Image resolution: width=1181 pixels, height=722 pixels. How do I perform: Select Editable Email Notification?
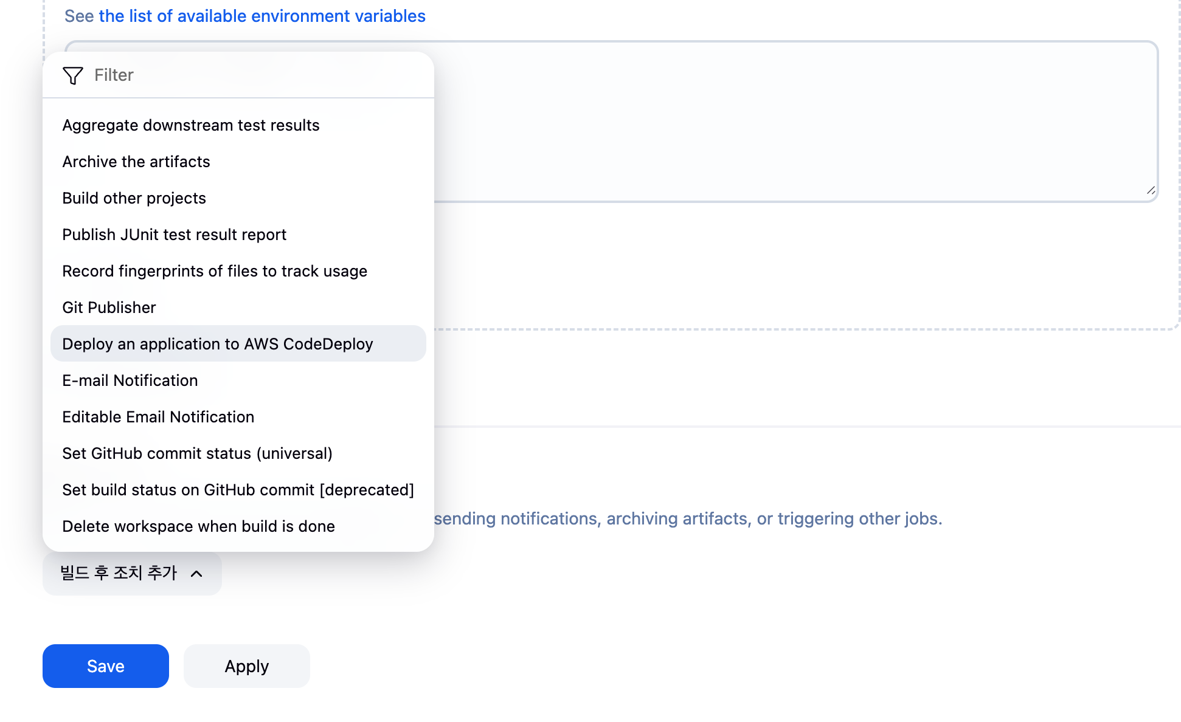(x=158, y=417)
